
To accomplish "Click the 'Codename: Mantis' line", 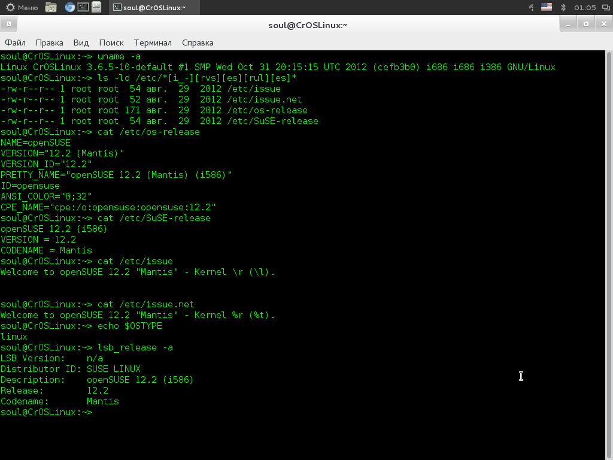I will [60, 401].
